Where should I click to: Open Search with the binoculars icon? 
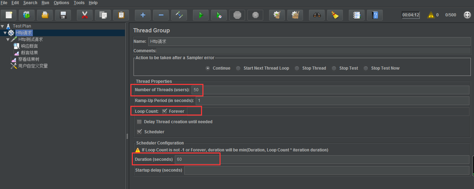(317, 15)
